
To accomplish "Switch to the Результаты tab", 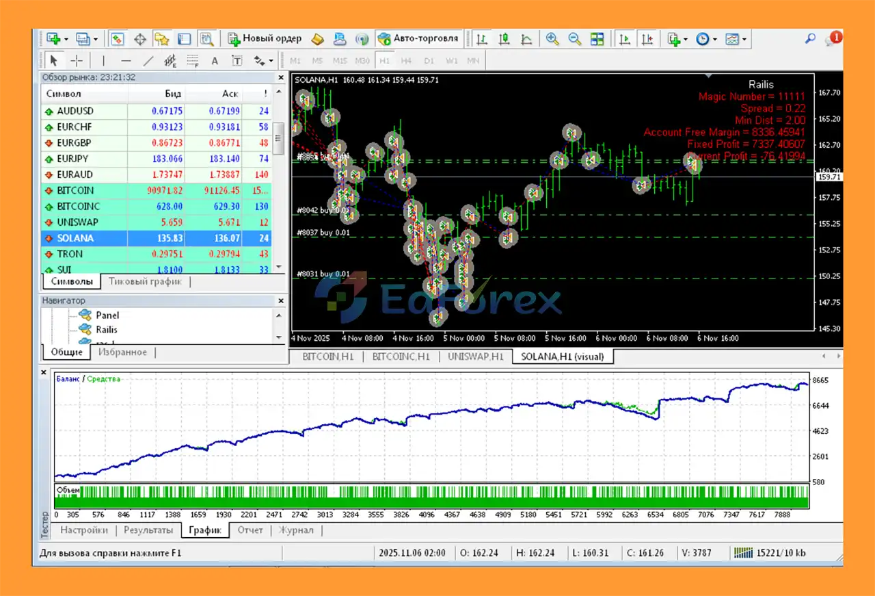I will tap(148, 530).
